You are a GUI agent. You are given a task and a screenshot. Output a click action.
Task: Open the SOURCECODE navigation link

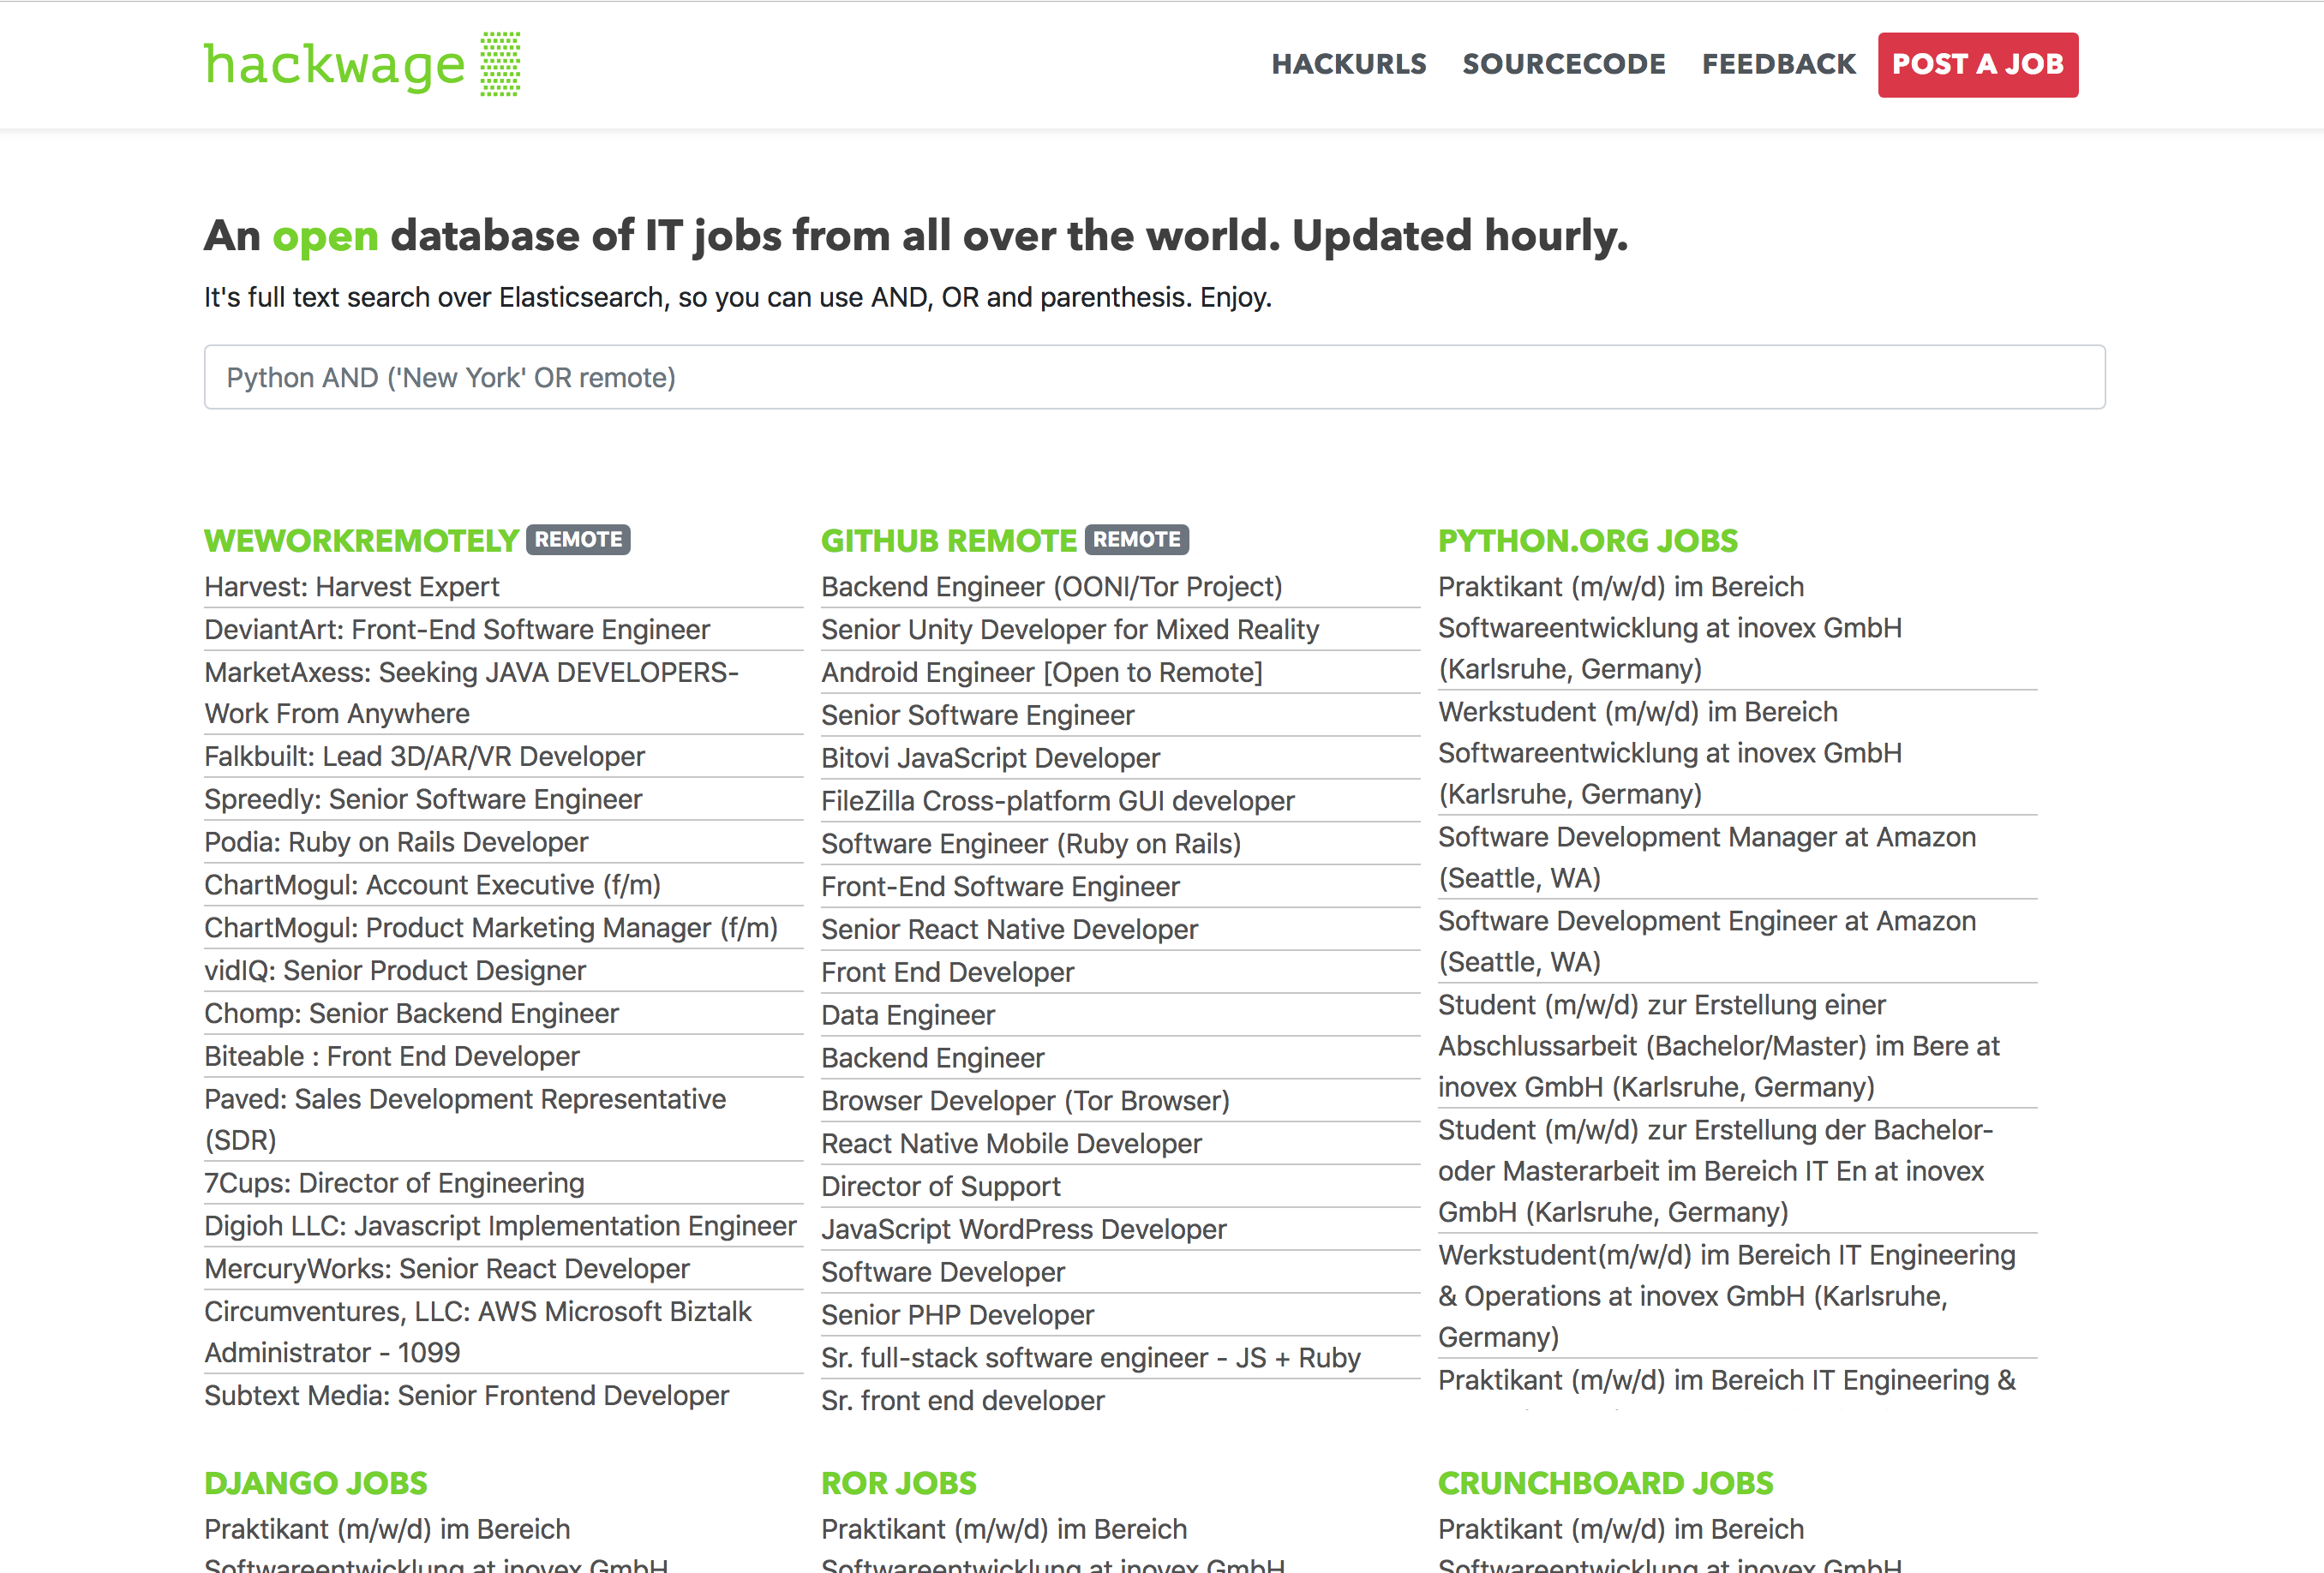pyautogui.click(x=1564, y=64)
